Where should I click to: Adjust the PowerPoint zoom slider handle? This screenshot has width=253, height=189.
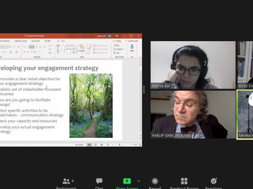120,145
